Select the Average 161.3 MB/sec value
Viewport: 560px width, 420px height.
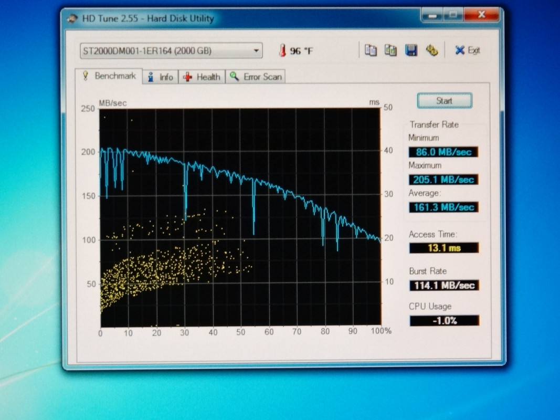click(x=443, y=207)
